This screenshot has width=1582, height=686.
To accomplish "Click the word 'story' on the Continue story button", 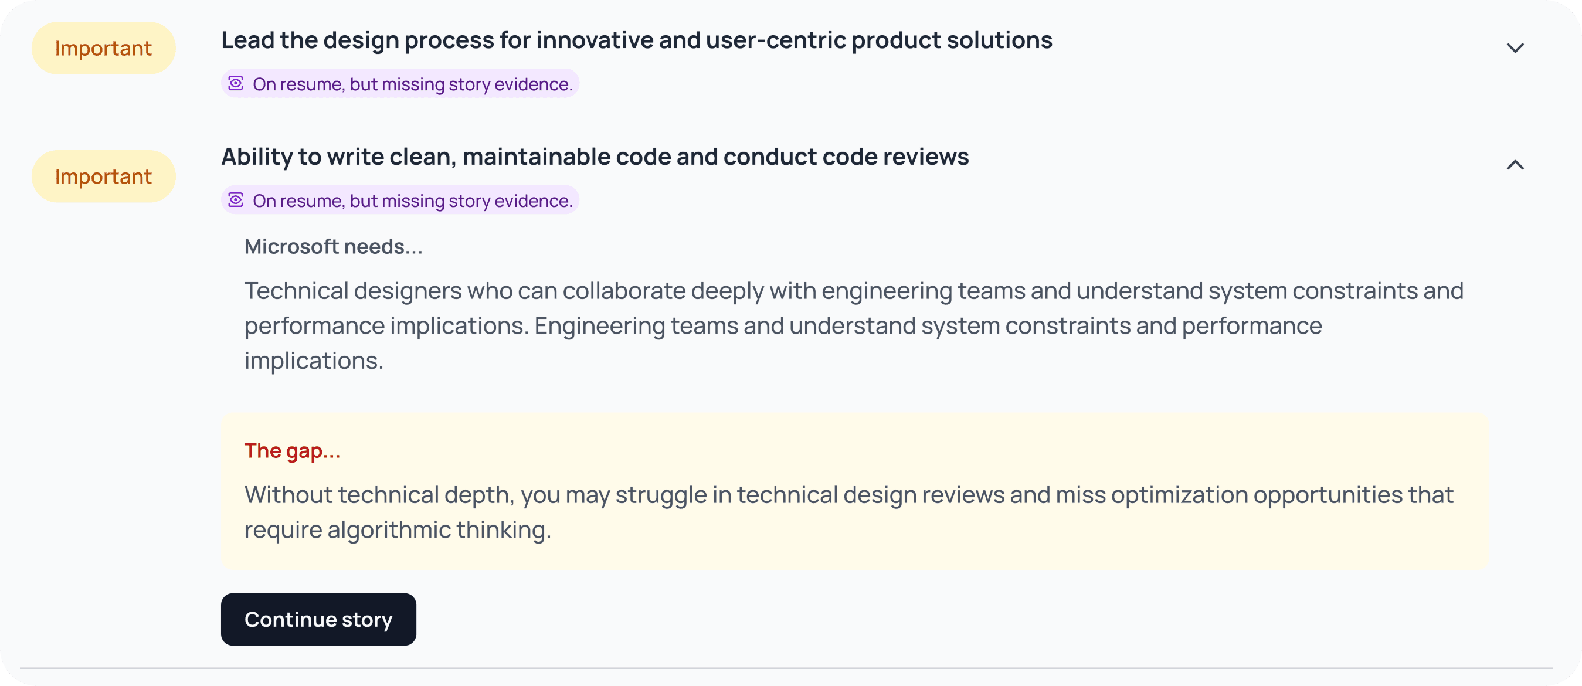I will pyautogui.click(x=366, y=620).
